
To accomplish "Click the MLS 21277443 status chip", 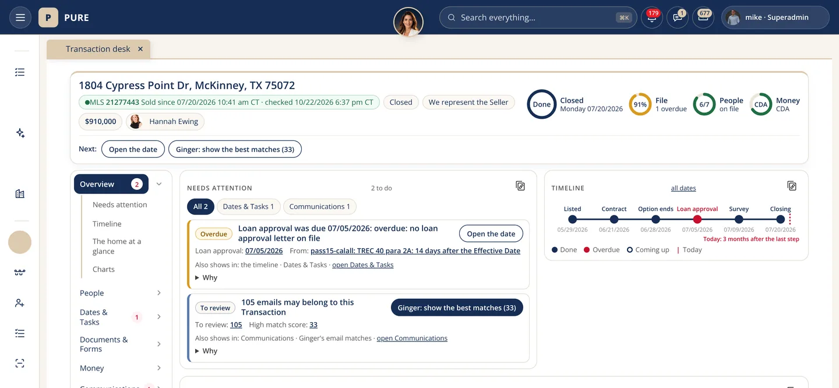I will (x=229, y=102).
